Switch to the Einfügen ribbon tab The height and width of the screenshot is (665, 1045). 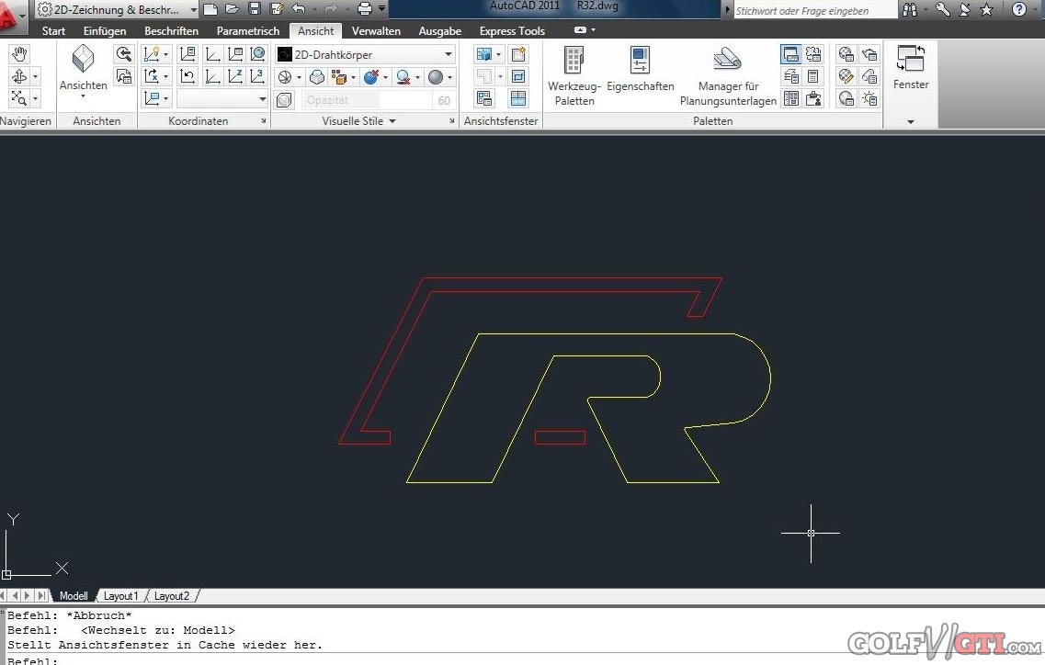click(105, 30)
